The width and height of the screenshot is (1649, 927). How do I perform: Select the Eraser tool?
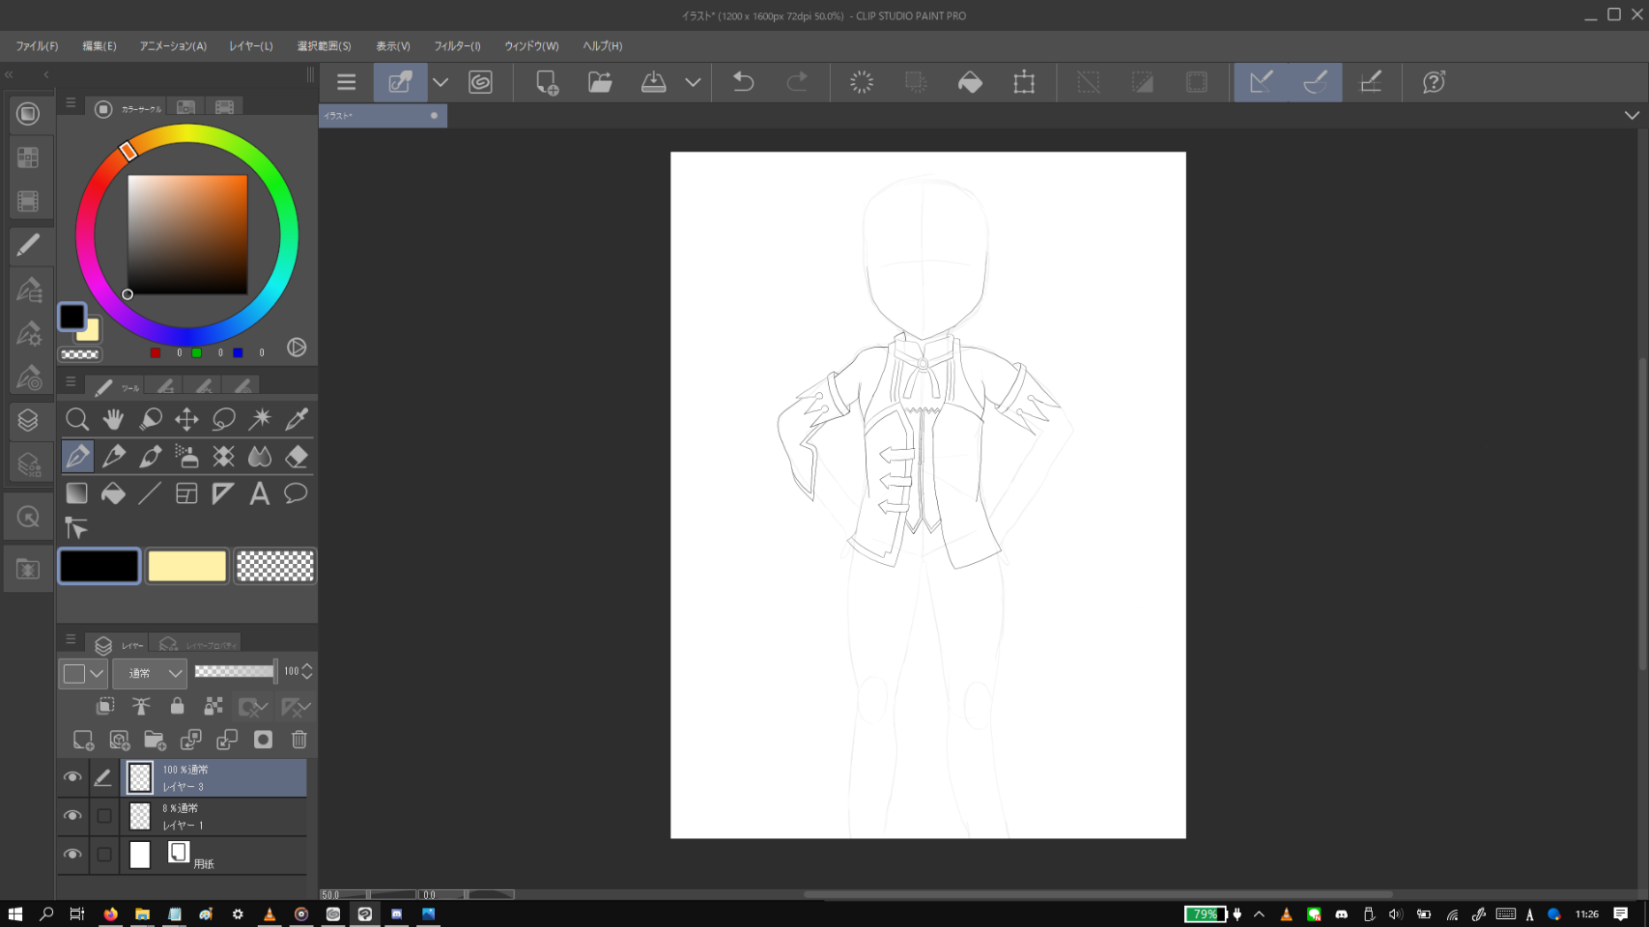click(x=297, y=456)
